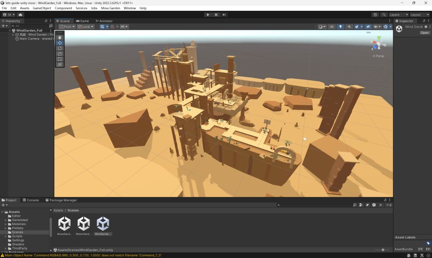This screenshot has height=258, width=432.
Task: Click the Pause button
Action: [216, 15]
